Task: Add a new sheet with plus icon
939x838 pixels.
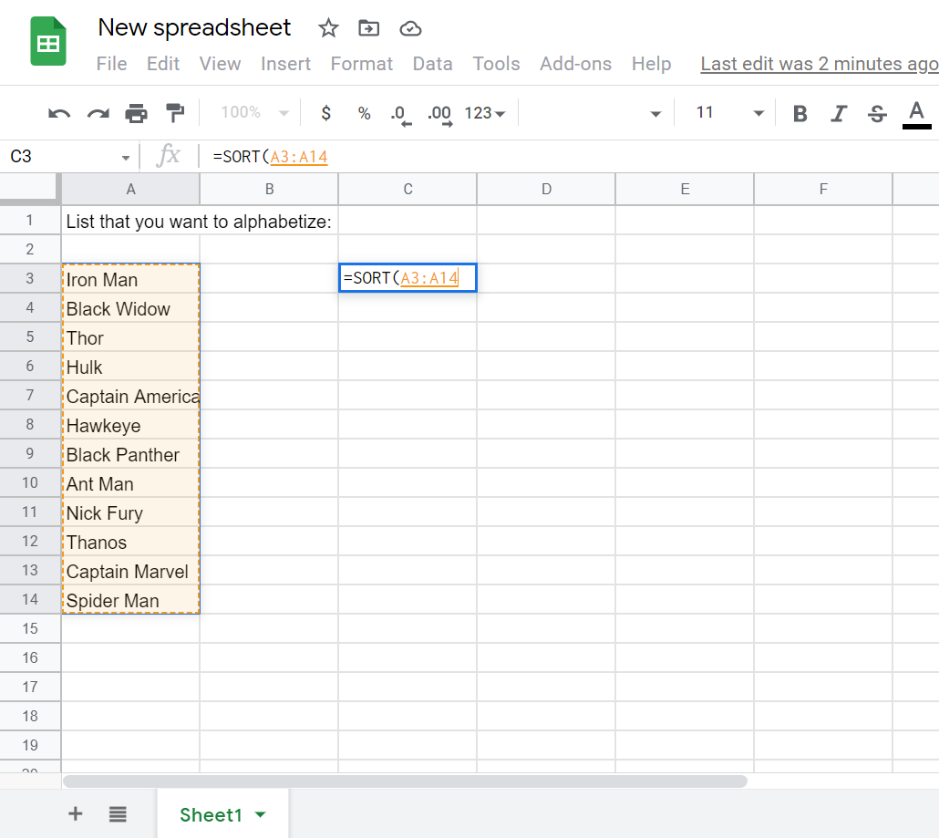Action: point(76,813)
